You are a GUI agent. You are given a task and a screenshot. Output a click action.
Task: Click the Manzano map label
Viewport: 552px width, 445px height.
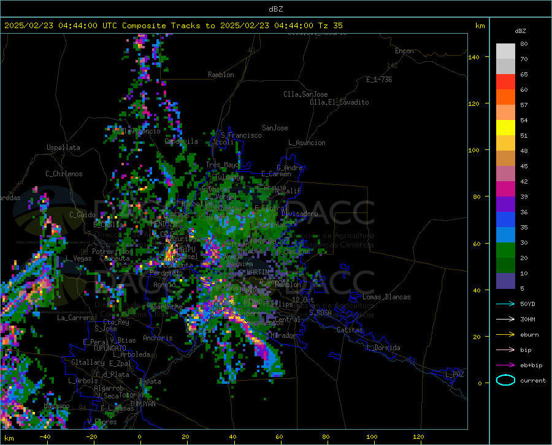coord(56,406)
